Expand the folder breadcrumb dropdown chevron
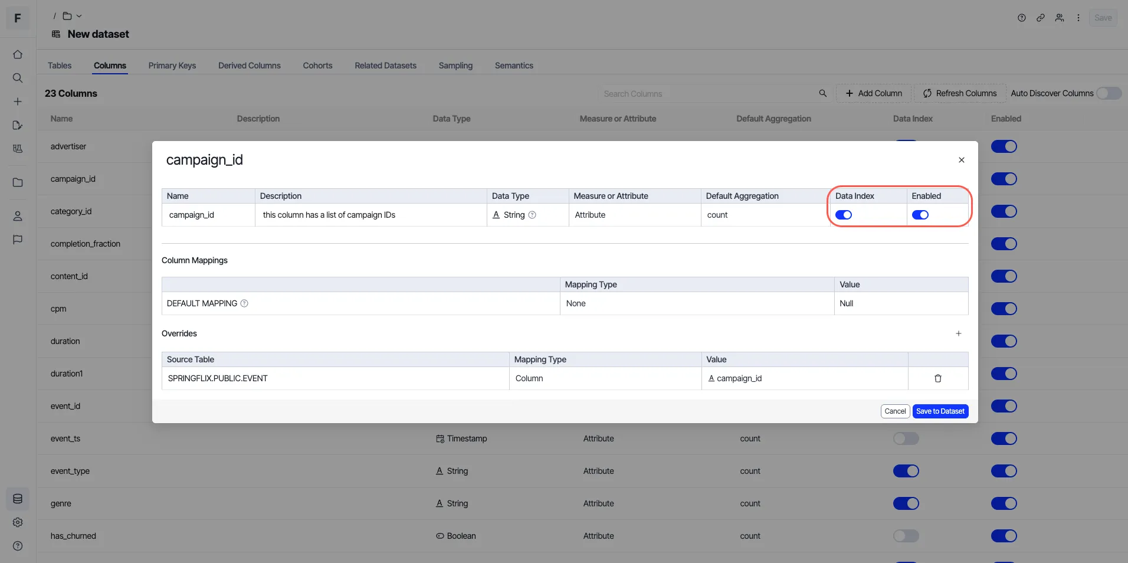Viewport: 1128px width, 563px height. pyautogui.click(x=79, y=16)
